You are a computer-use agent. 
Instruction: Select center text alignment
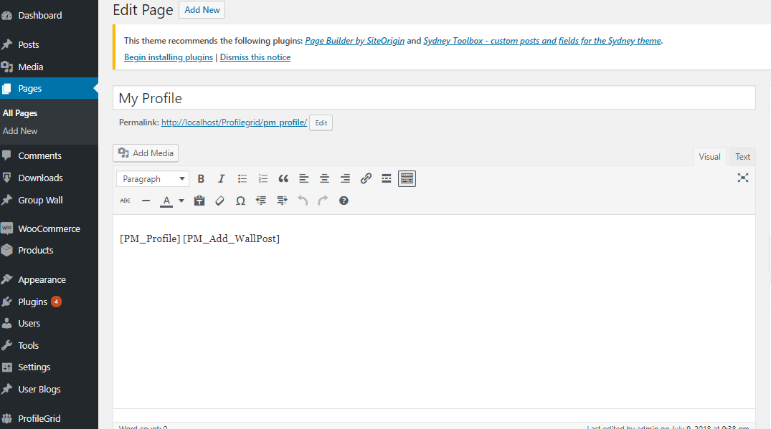[324, 178]
